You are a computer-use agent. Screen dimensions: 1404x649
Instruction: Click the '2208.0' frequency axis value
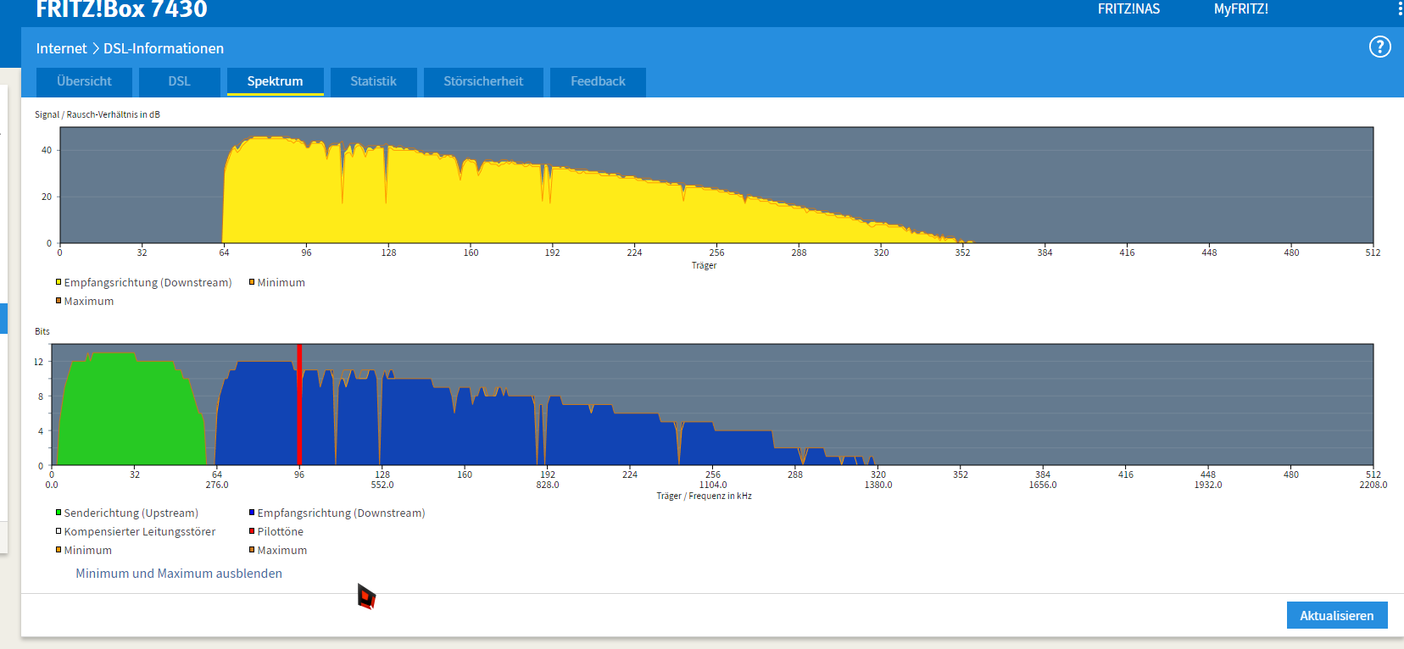pos(1373,485)
